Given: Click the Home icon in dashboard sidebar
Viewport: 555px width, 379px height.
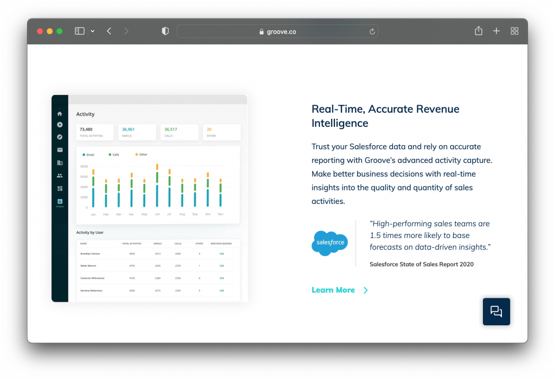Looking at the screenshot, I should 60,114.
